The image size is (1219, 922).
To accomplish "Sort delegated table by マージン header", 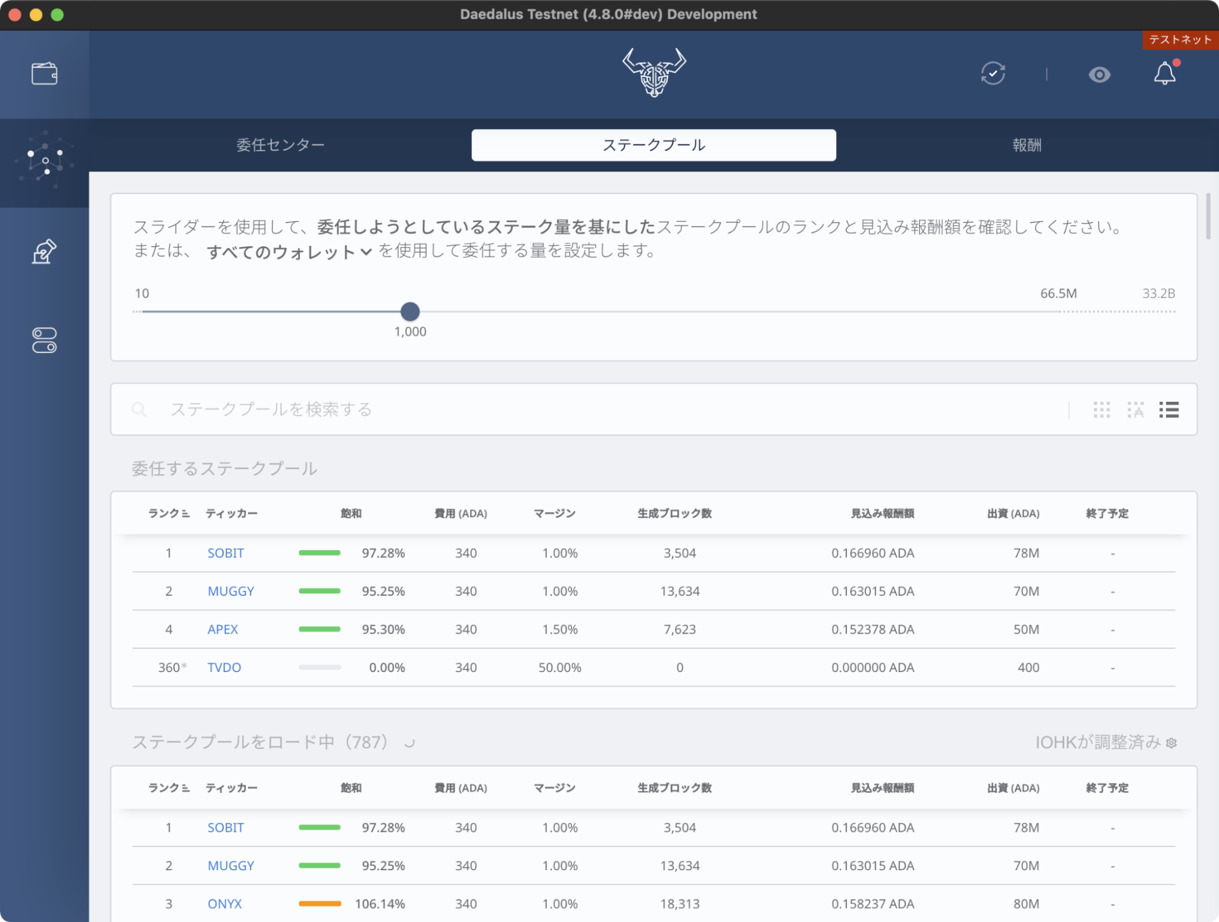I will [x=554, y=513].
